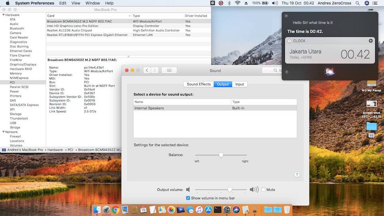Switch to Sound Effects tab
Image resolution: width=384 pixels, height=216 pixels.
point(199,84)
